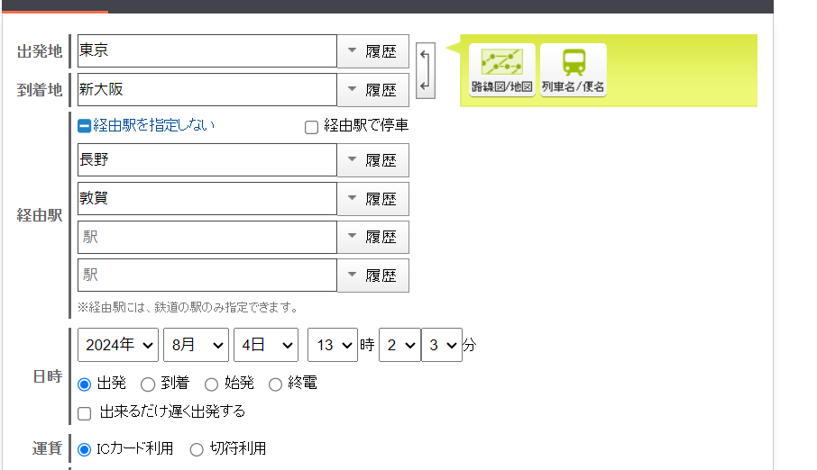Collapse 経由駅を指定しない minus icon
Viewport: 817px width, 470px height.
click(x=84, y=125)
